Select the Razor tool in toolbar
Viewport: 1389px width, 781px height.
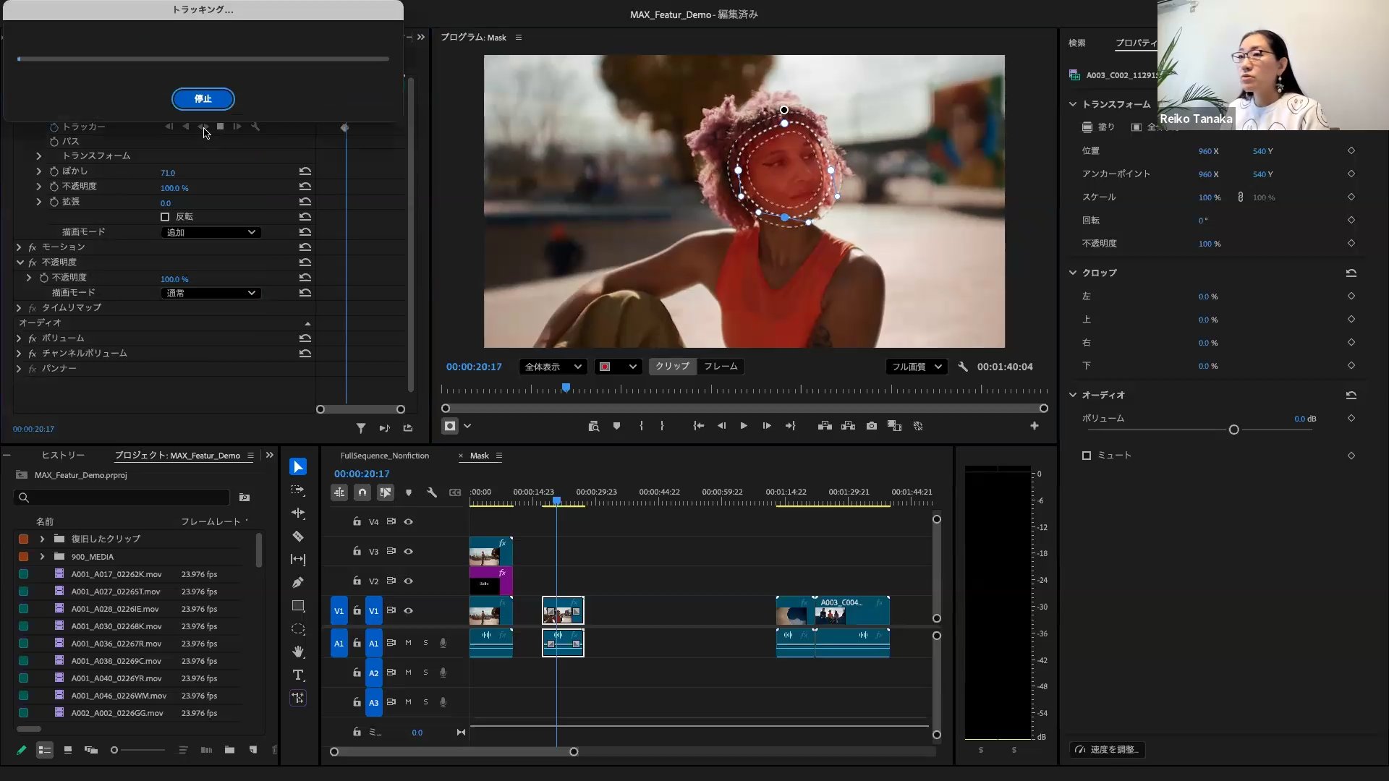[298, 536]
